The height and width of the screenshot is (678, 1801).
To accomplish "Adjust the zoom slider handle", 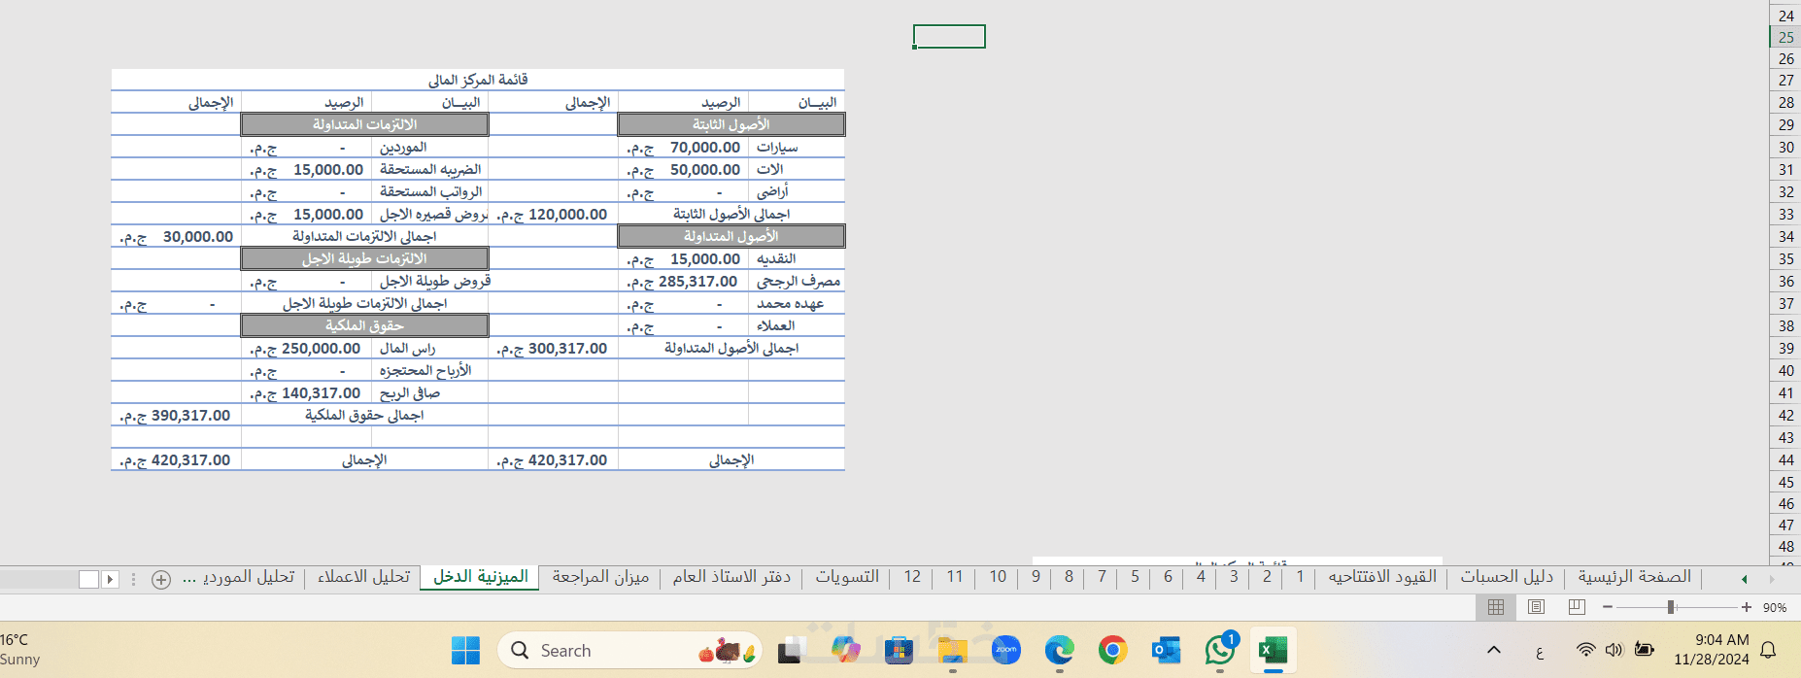I will click(x=1671, y=607).
